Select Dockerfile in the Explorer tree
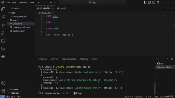The height and width of the screenshot is (98, 175). click(x=21, y=24)
